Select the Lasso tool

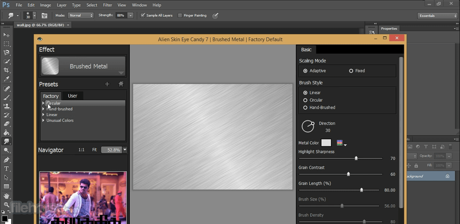[6, 52]
